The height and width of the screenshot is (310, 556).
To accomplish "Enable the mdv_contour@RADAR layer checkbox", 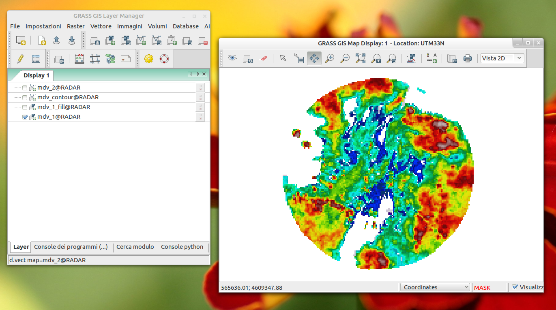I will [x=25, y=98].
